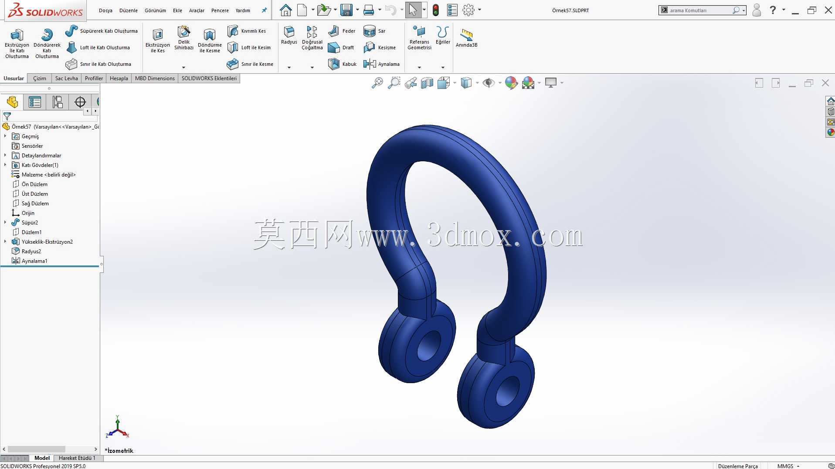Open dropdown under Doğrusal Çoğaltma
The height and width of the screenshot is (469, 835).
point(312,68)
